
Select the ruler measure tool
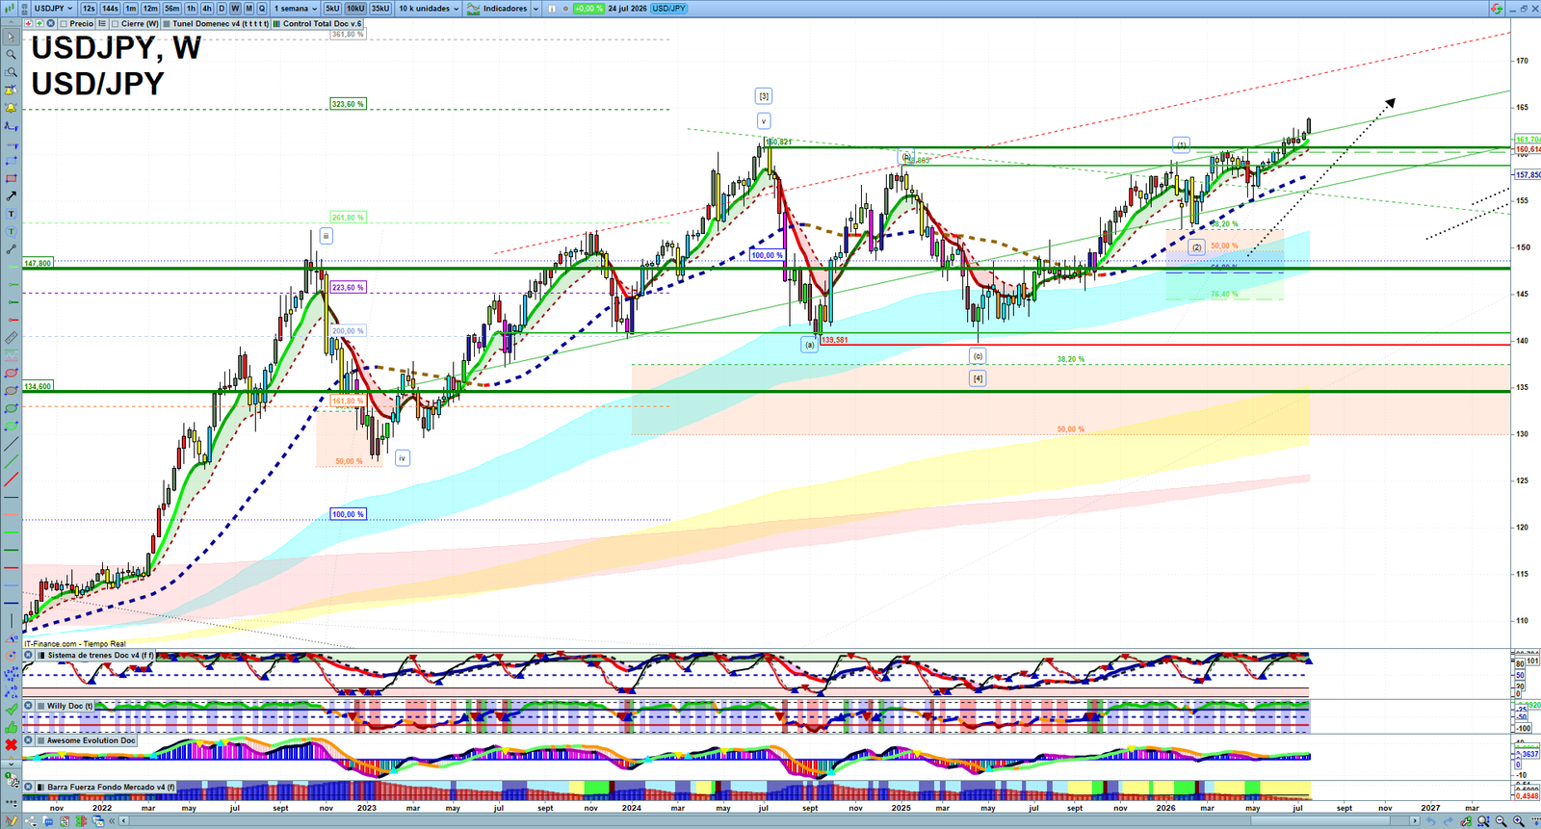tap(11, 338)
